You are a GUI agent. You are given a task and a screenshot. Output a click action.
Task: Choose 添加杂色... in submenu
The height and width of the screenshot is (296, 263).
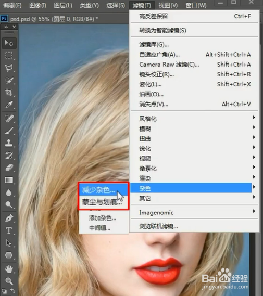tap(104, 218)
